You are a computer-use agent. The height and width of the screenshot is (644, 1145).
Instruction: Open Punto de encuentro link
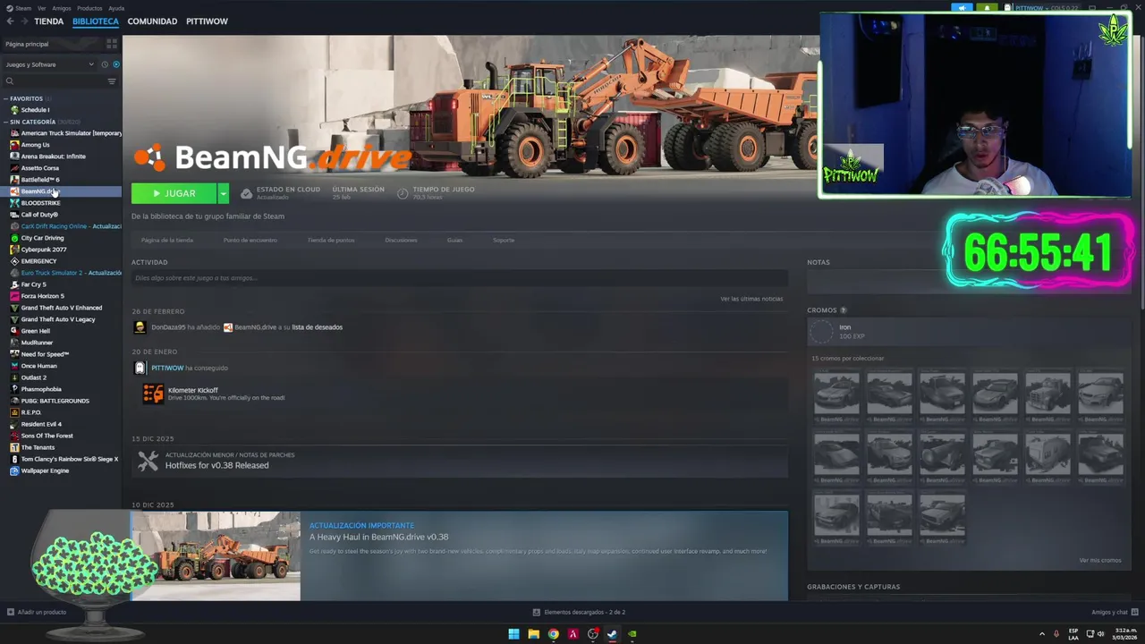(x=250, y=240)
